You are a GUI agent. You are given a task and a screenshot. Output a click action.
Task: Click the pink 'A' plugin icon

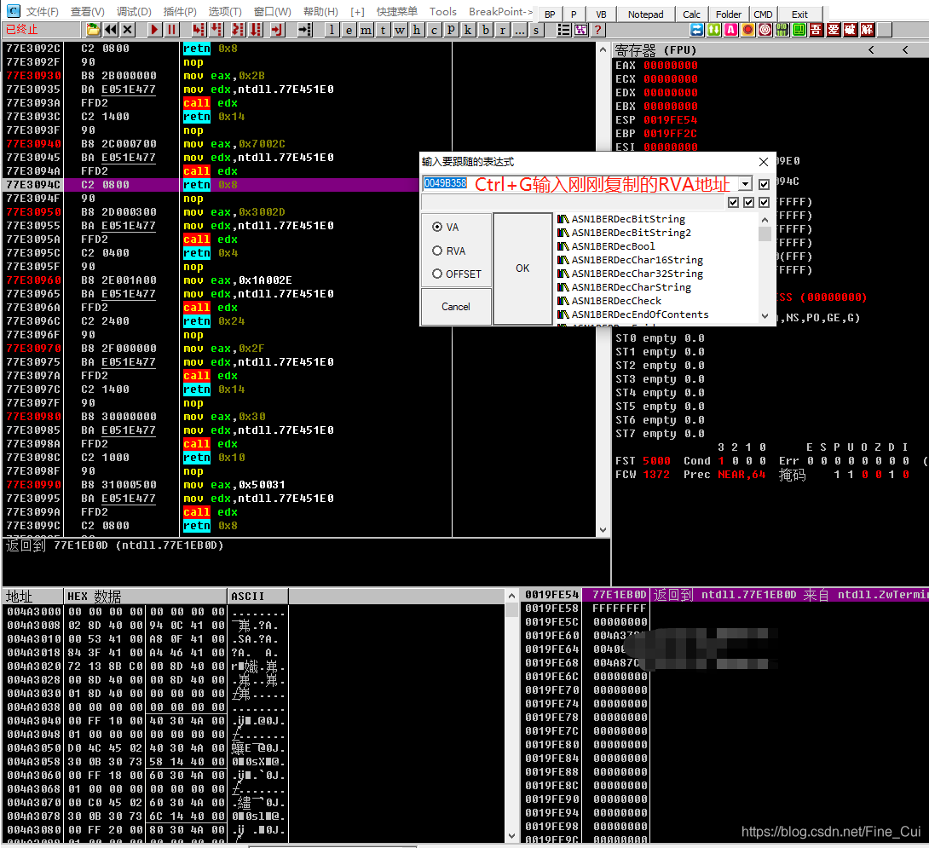click(x=731, y=30)
